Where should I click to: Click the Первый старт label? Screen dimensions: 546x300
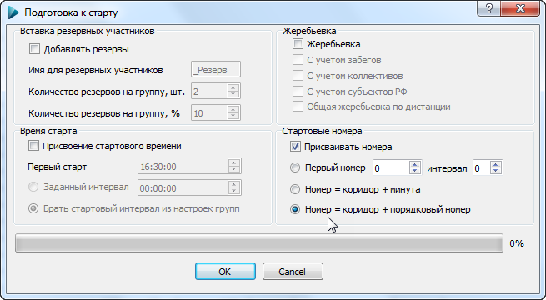click(x=58, y=167)
